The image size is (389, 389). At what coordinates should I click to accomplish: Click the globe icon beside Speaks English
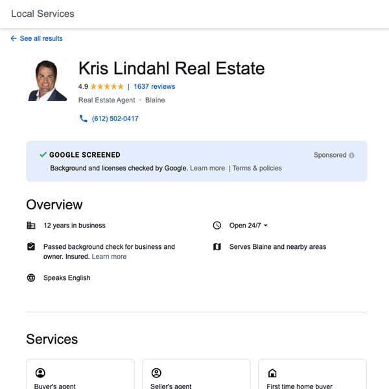31,278
